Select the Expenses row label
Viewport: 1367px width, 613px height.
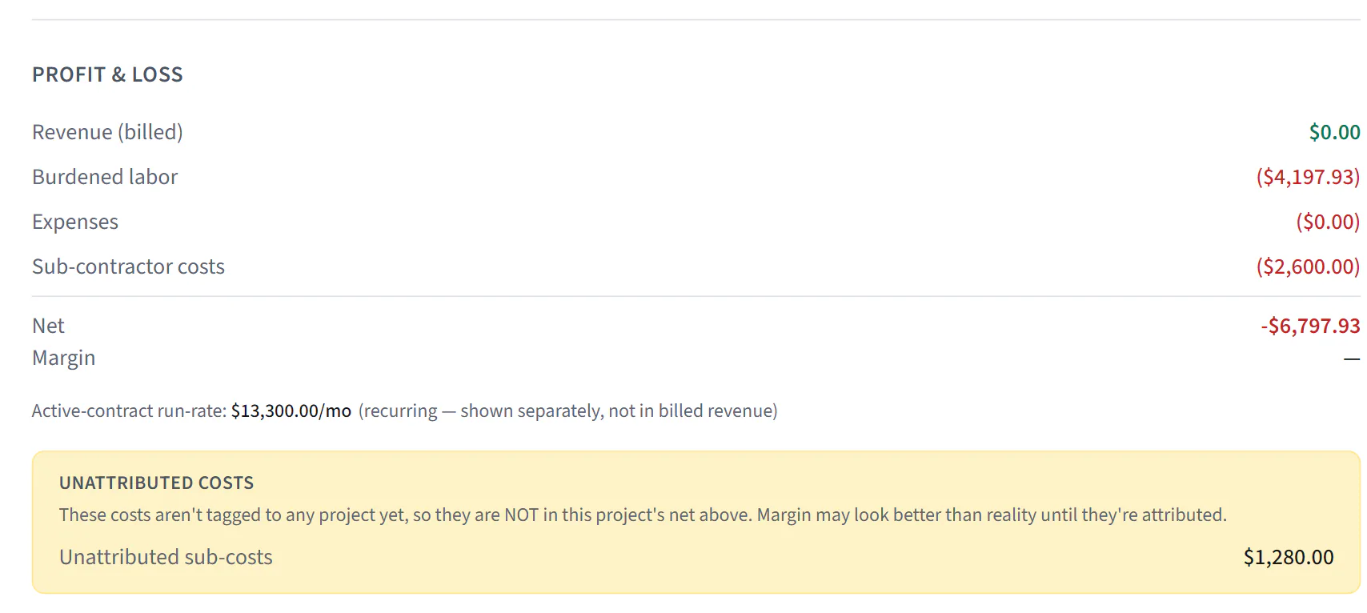[75, 222]
